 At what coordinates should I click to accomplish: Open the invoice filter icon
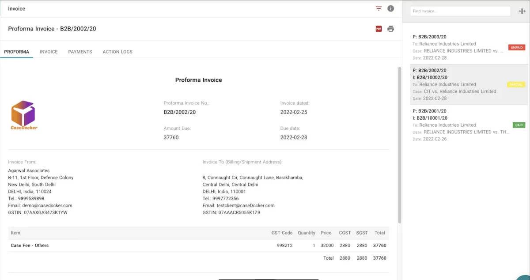379,8
